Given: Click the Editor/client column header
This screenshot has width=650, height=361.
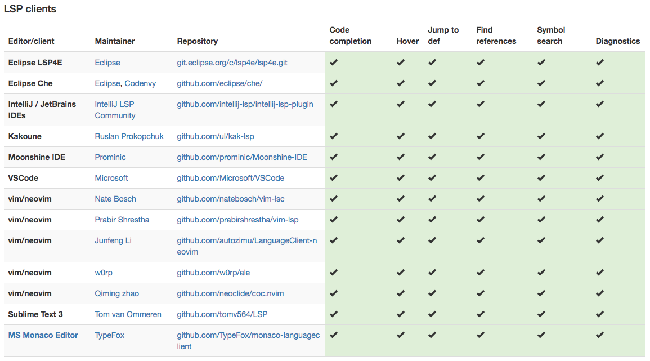Looking at the screenshot, I should pos(31,41).
